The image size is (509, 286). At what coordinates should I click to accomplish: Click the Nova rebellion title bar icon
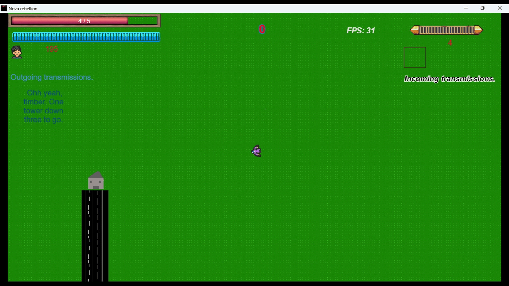(x=4, y=8)
